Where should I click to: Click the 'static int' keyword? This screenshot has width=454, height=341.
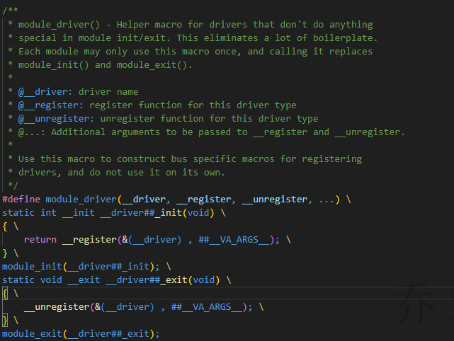(29, 212)
